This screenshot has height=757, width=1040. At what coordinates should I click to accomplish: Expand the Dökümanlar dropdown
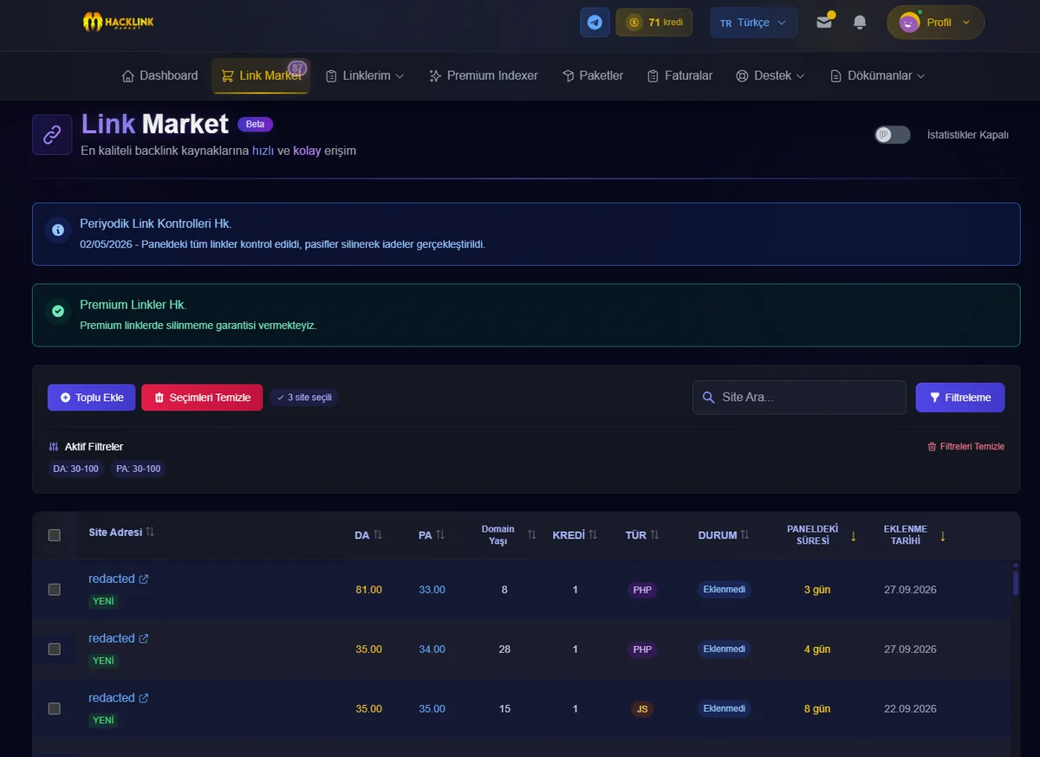(878, 75)
